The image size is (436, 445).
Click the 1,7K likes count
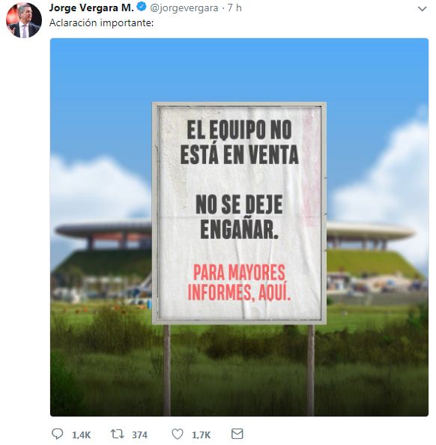click(x=202, y=435)
